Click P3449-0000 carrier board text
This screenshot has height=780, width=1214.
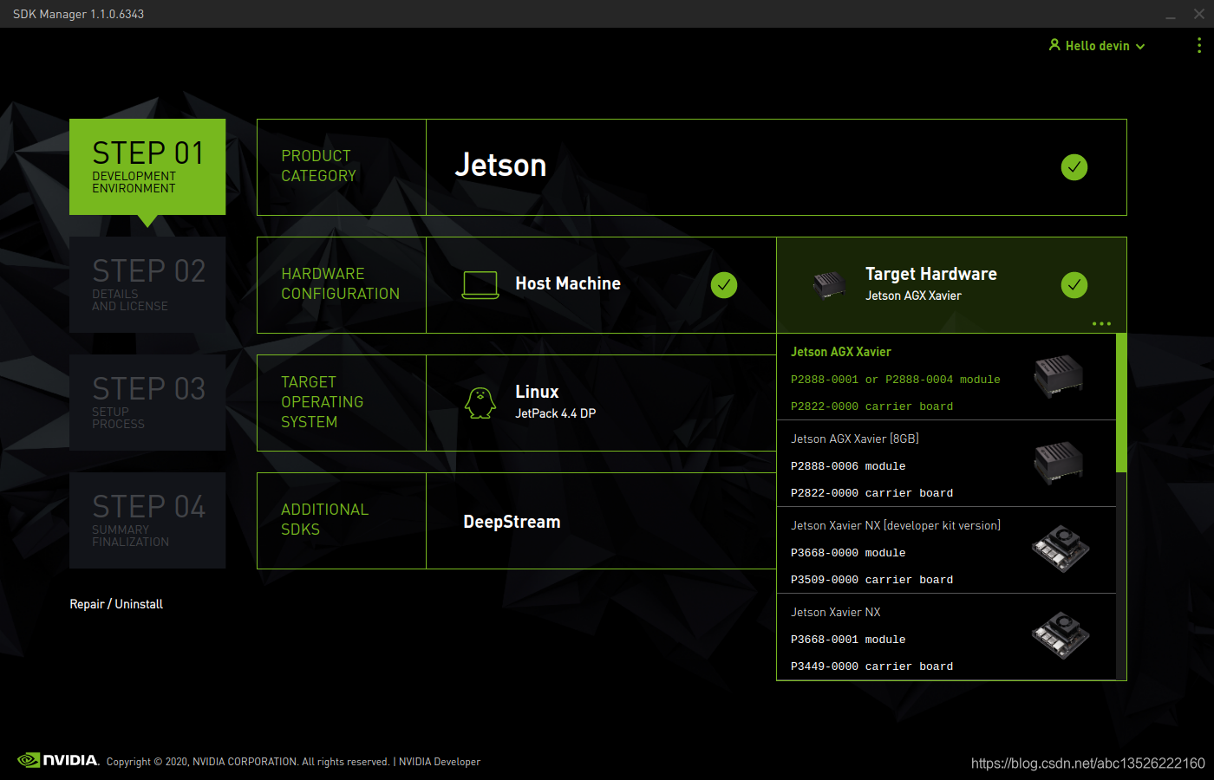coord(871,666)
